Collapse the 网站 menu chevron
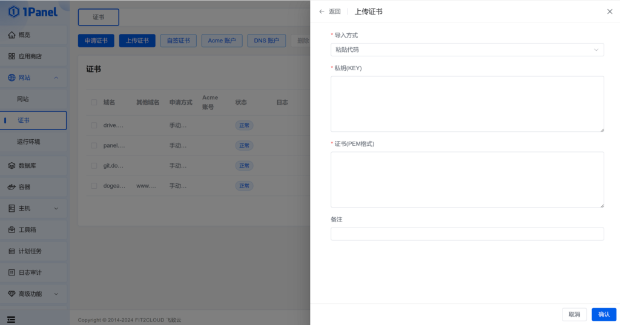620x325 pixels. click(56, 77)
